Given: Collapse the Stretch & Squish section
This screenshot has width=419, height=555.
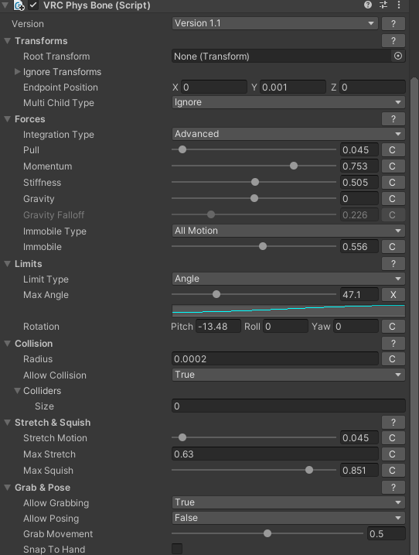Looking at the screenshot, I should coord(7,423).
